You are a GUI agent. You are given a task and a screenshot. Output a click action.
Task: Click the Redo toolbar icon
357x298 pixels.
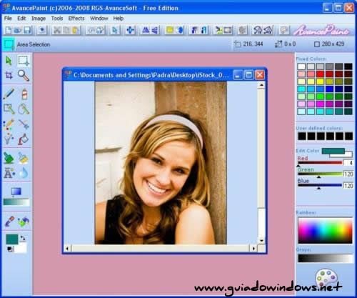[101, 30]
